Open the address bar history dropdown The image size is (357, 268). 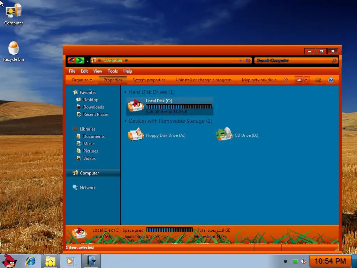pyautogui.click(x=241, y=60)
